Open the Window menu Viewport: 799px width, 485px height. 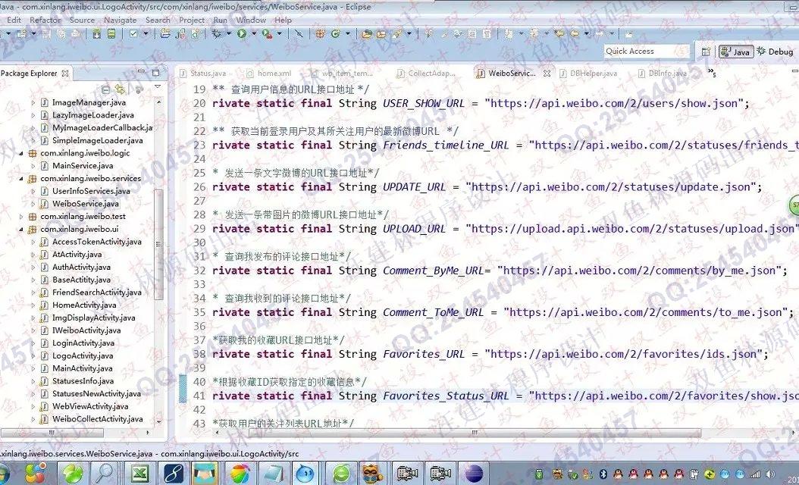[251, 20]
